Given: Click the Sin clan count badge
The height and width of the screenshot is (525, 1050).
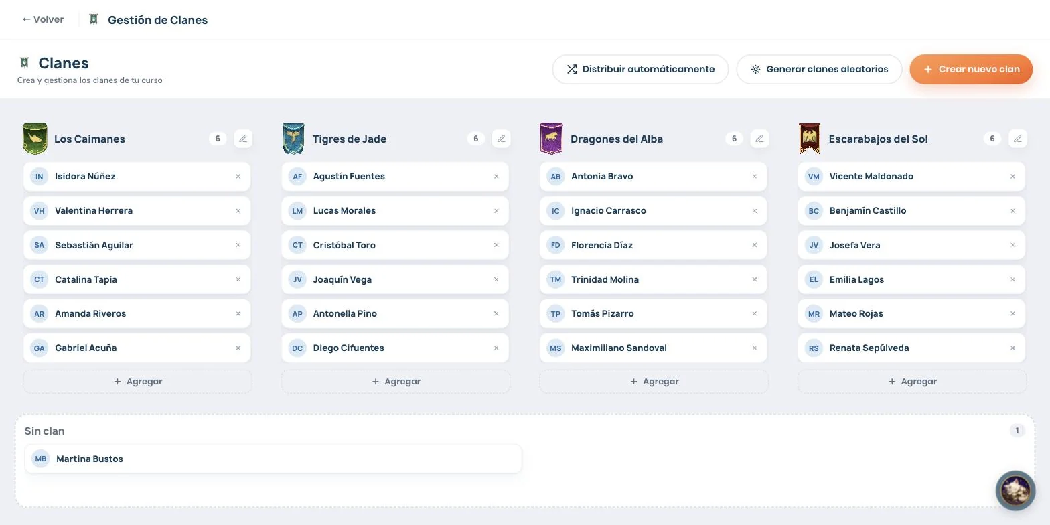Looking at the screenshot, I should click(1017, 431).
